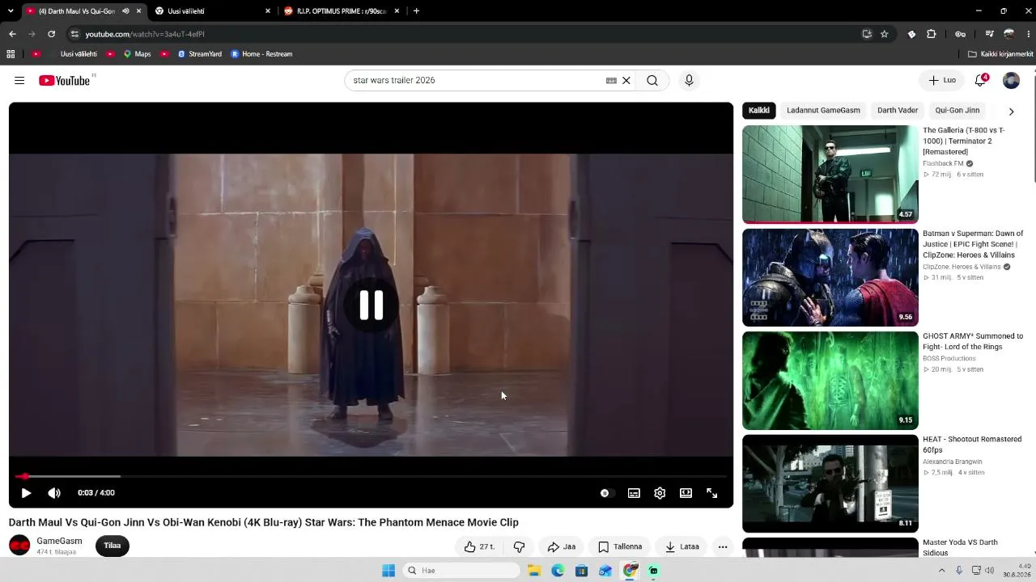1036x582 pixels.
Task: Open the Windows Start menu
Action: coord(388,571)
